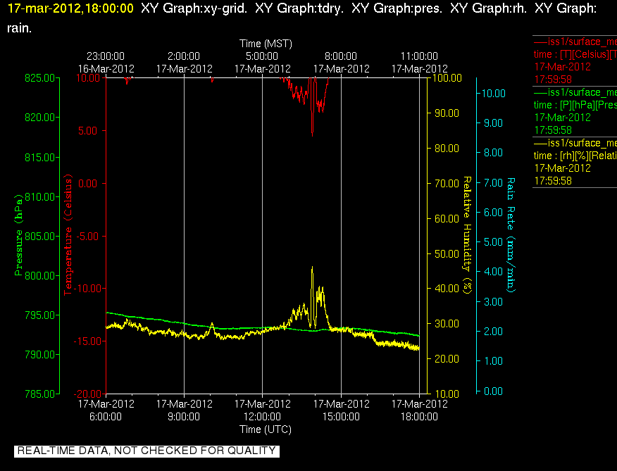
Task: Click the -5.00 temperature tick label
Action: click(x=86, y=236)
